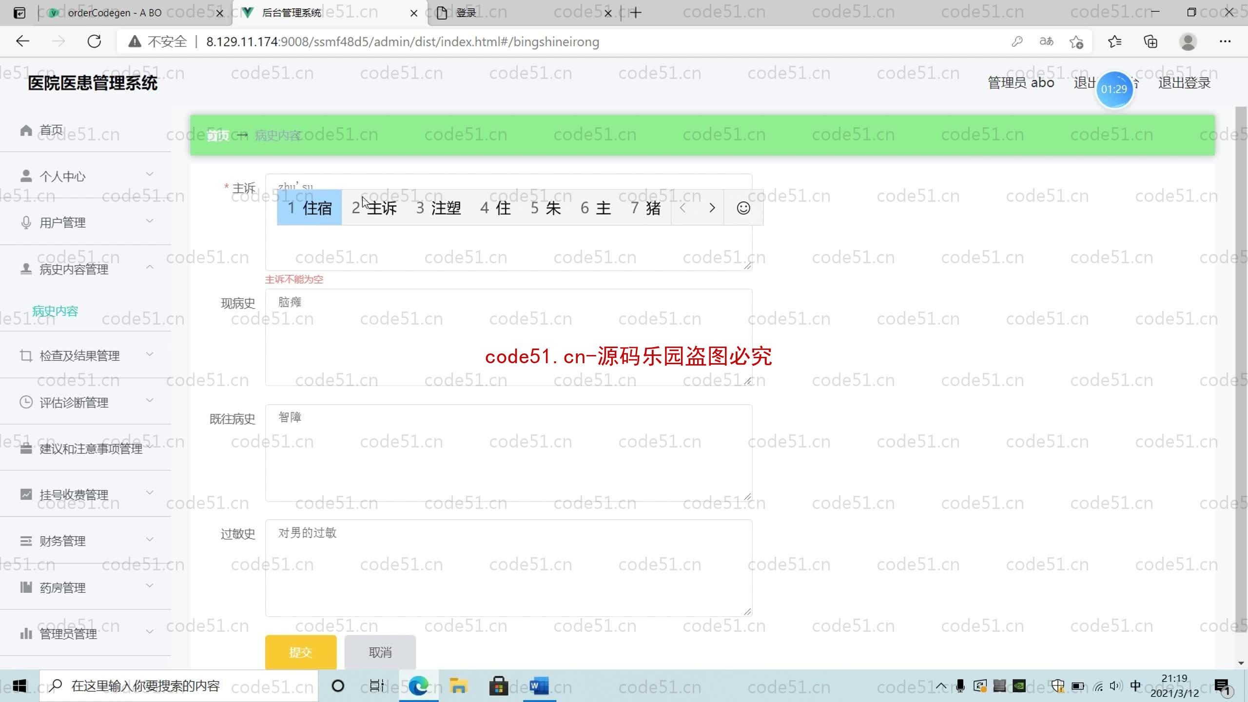
Task: Open Task View on the taskbar
Action: coord(377,686)
